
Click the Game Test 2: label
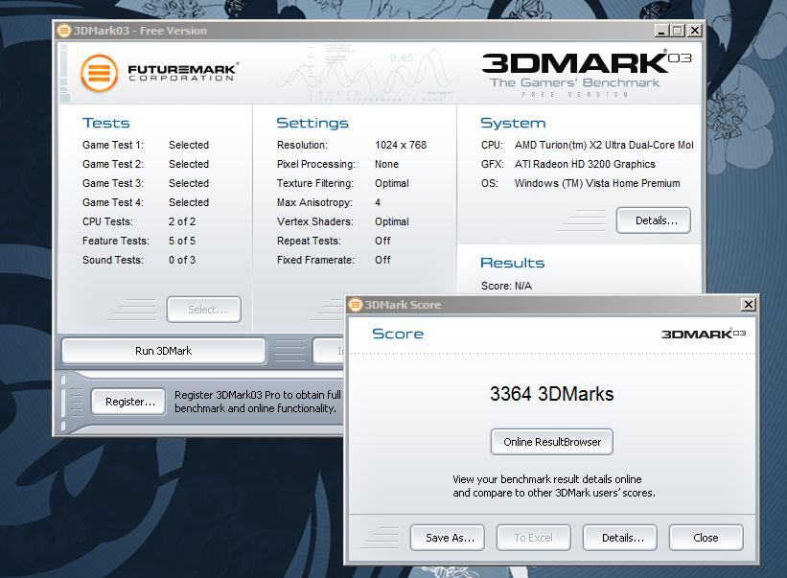tap(113, 164)
